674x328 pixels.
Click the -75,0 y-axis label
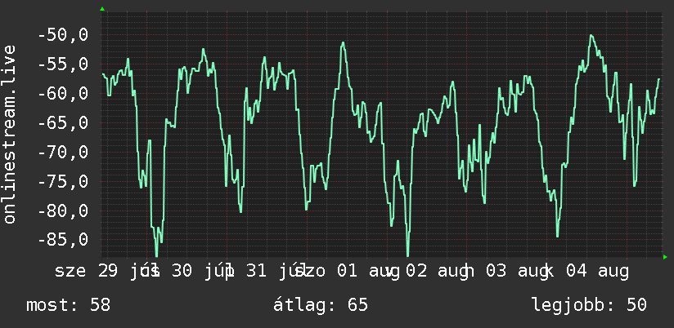[x=63, y=181]
